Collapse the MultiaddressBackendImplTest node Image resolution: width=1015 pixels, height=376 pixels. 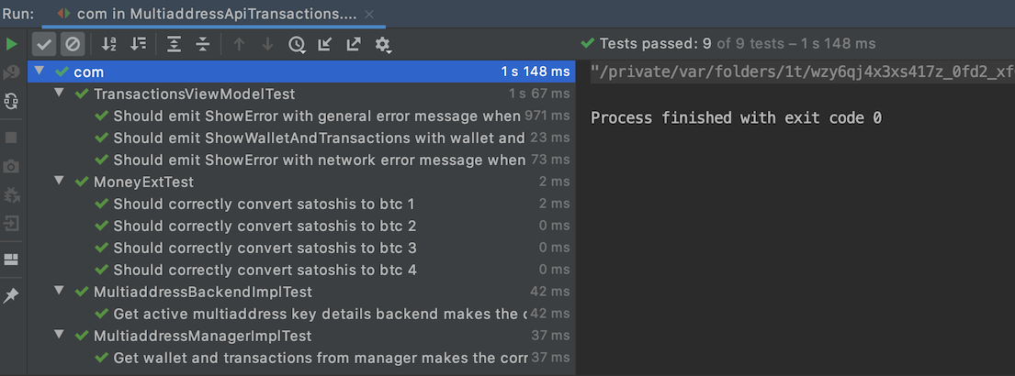pos(59,292)
